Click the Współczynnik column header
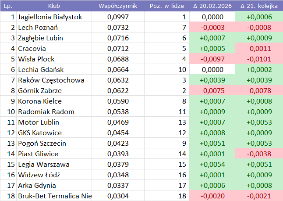Image resolution: width=283 pixels, height=201 pixels. coord(118,6)
